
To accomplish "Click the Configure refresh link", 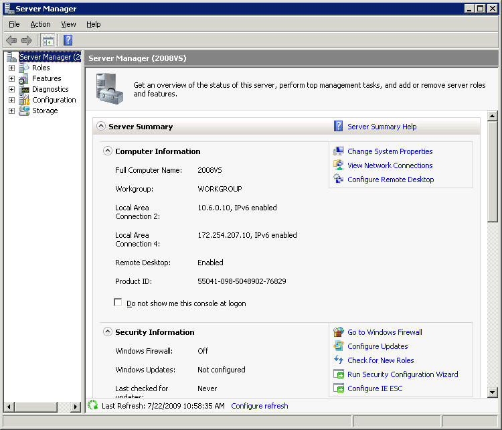I will (x=259, y=406).
